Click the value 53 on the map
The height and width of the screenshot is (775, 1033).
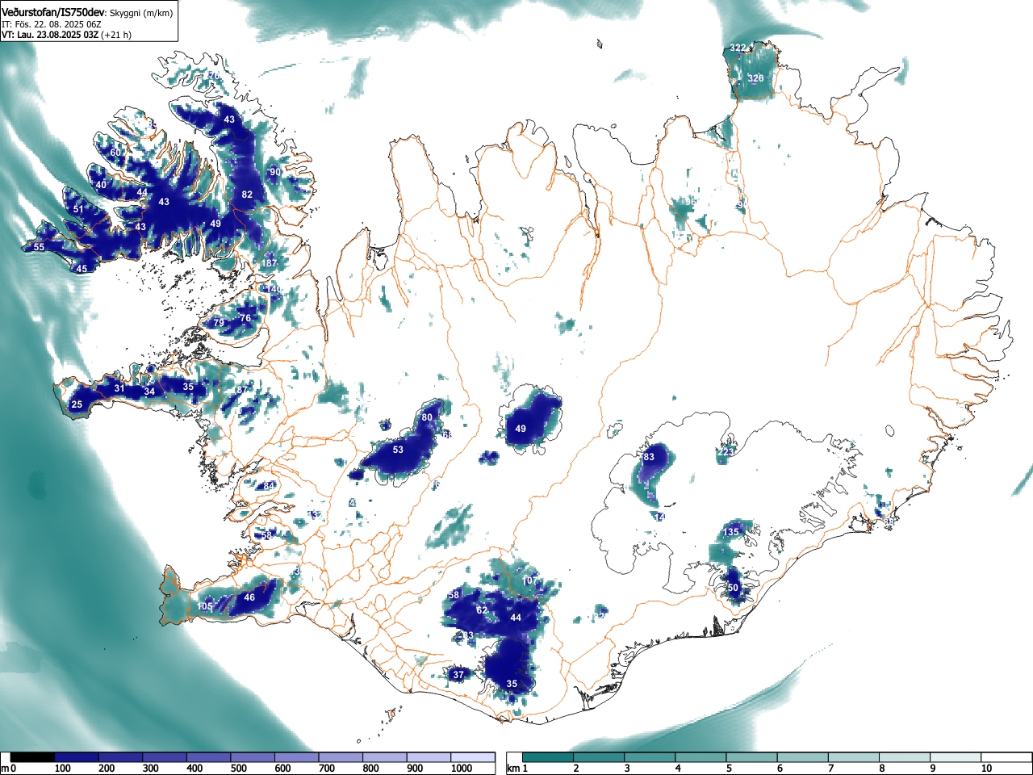coord(398,450)
